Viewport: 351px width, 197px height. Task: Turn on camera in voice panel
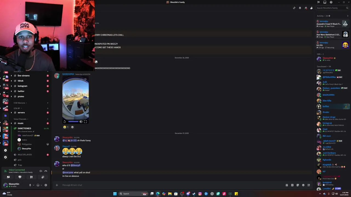tap(8, 177)
